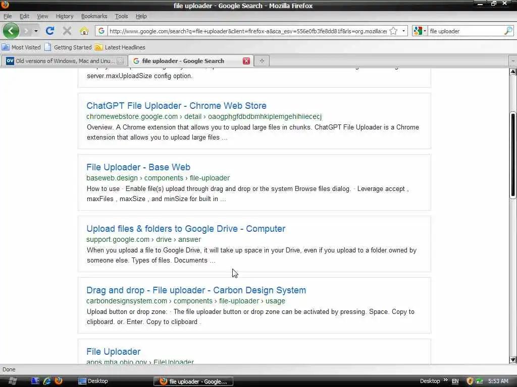Click the carbondesignsystem.com breadcrumb URL

[x=186, y=301]
